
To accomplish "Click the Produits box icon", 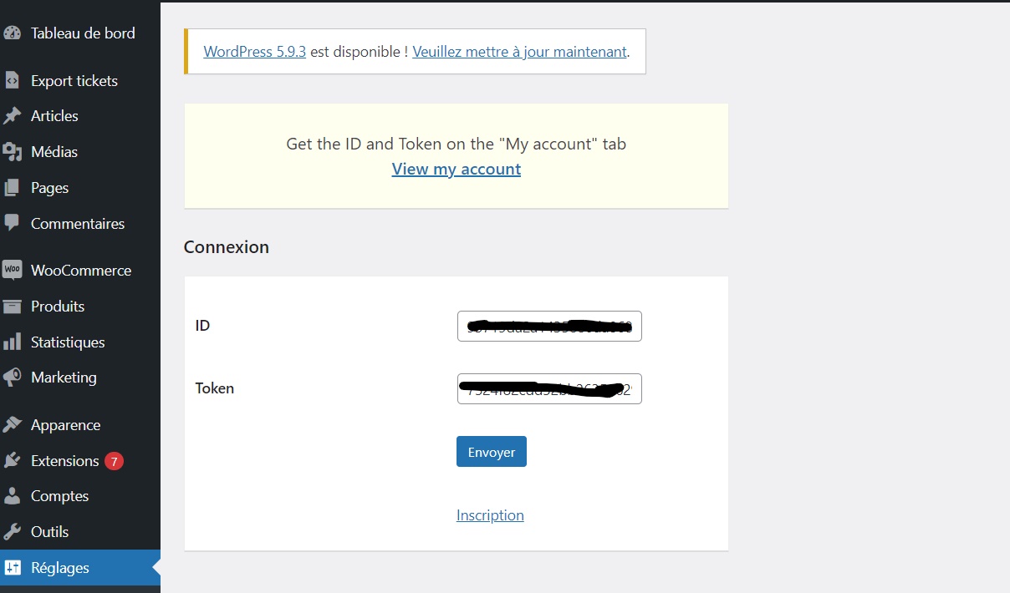I will (12, 307).
